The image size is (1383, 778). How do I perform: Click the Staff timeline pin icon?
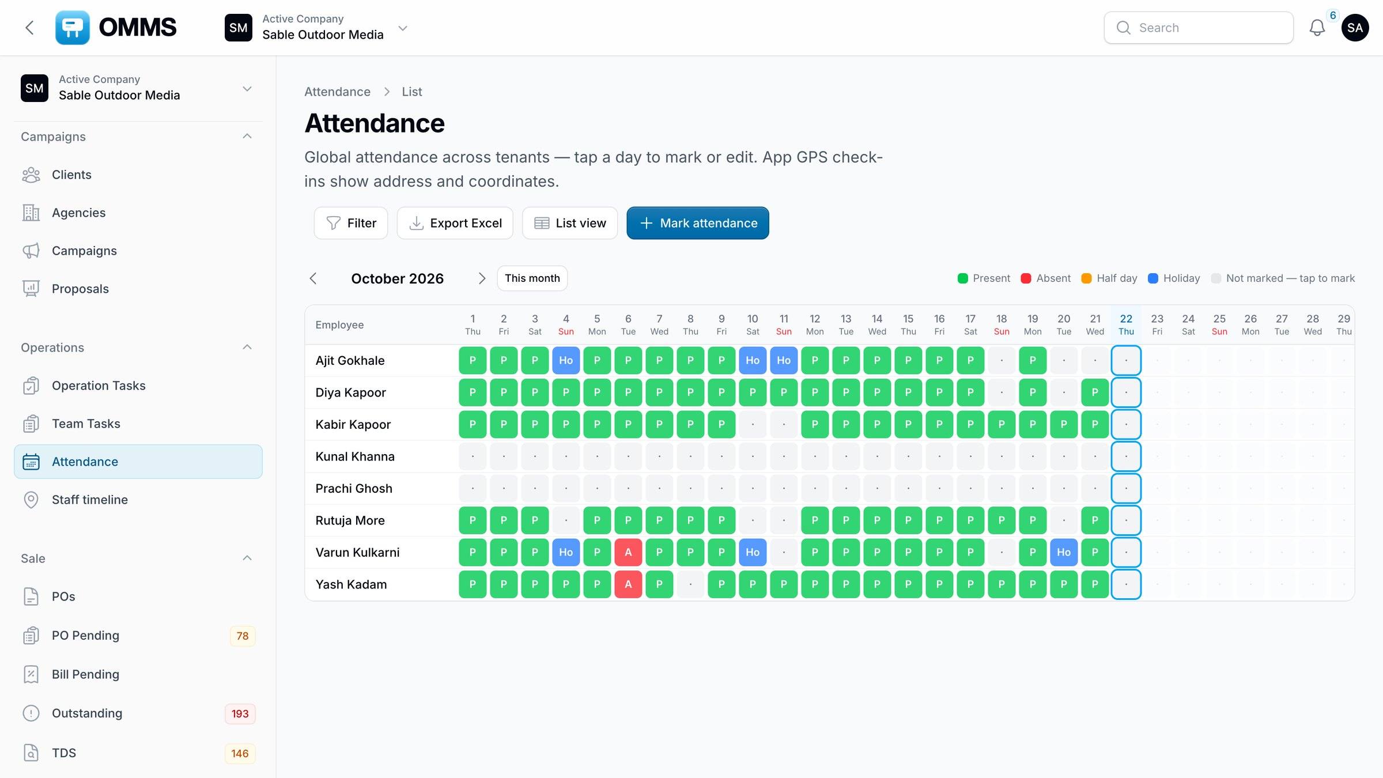click(x=31, y=500)
